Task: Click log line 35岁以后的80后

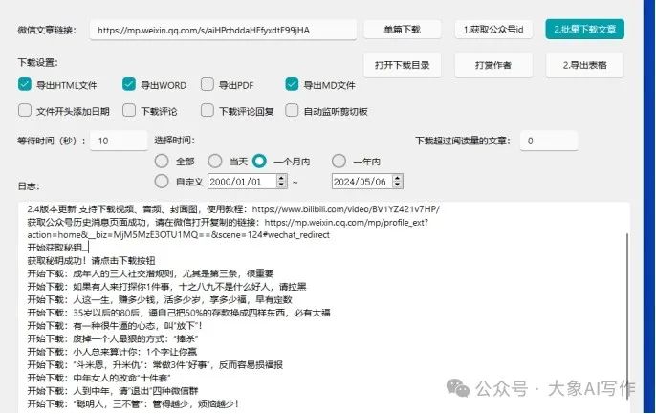Action: [x=179, y=313]
